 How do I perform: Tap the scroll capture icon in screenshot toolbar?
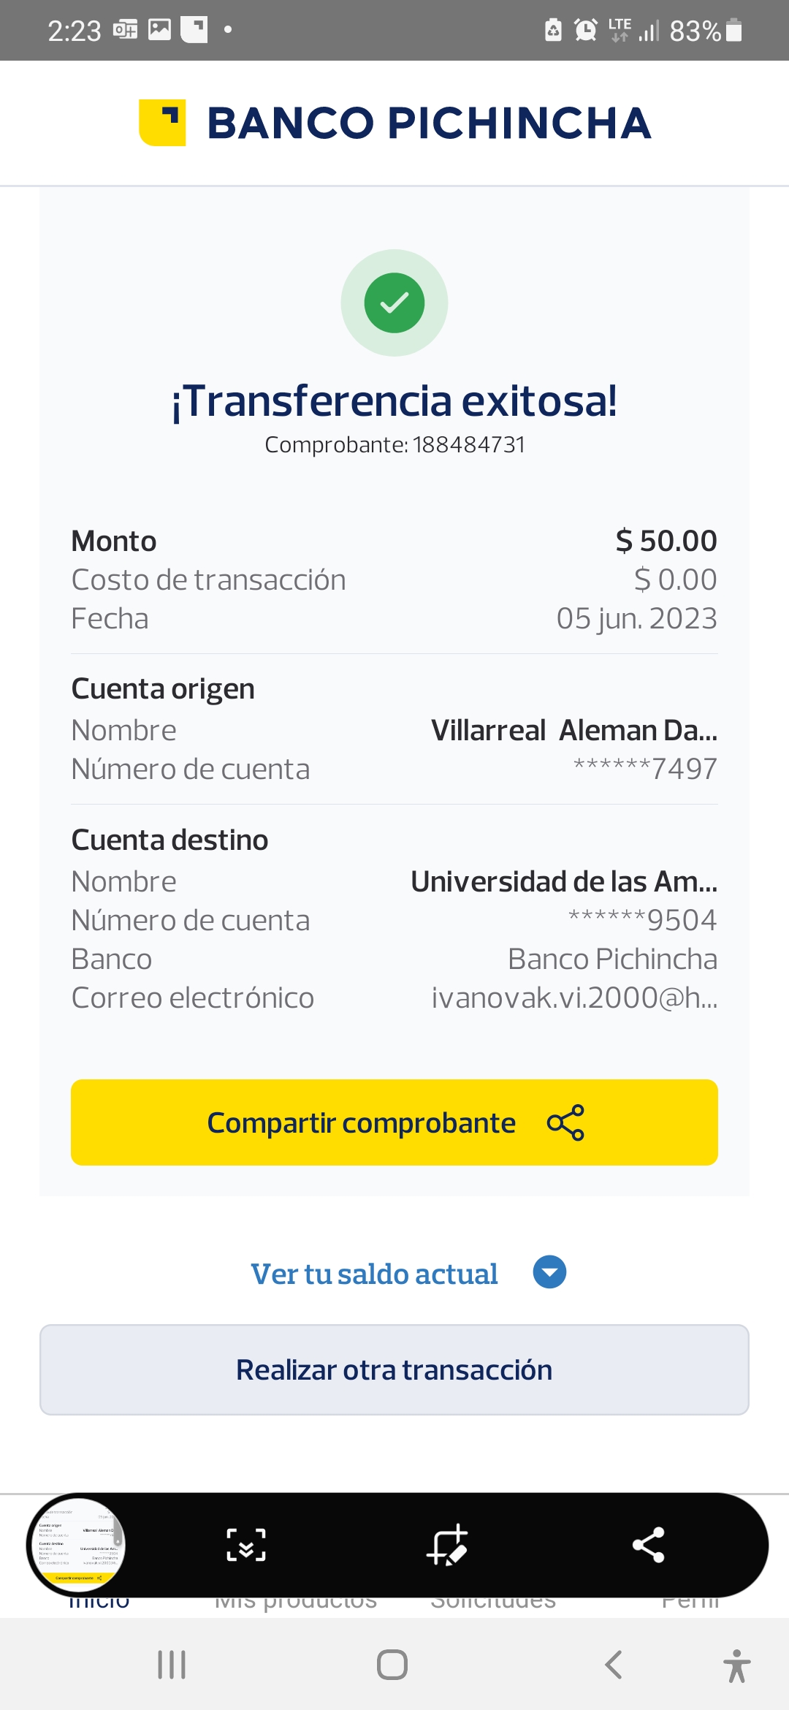246,1545
